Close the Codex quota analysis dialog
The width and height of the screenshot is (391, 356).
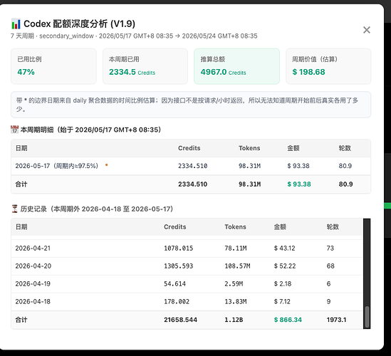[x=366, y=30]
